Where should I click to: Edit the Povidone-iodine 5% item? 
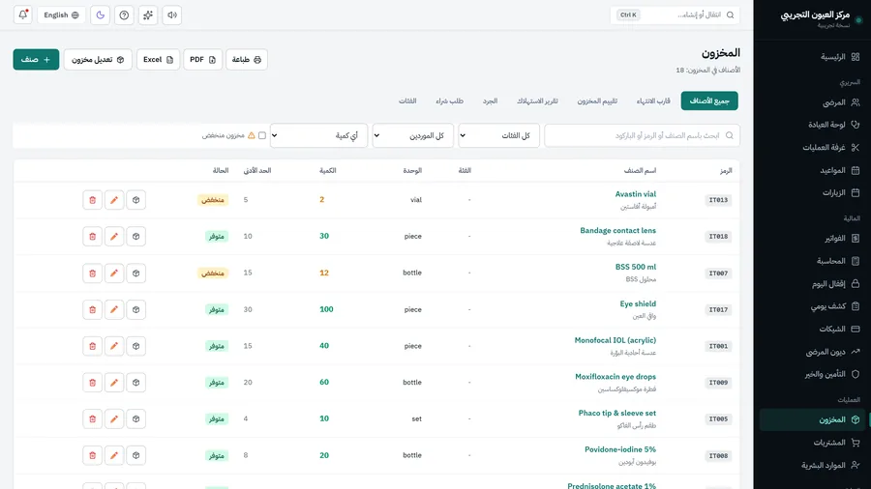point(114,456)
